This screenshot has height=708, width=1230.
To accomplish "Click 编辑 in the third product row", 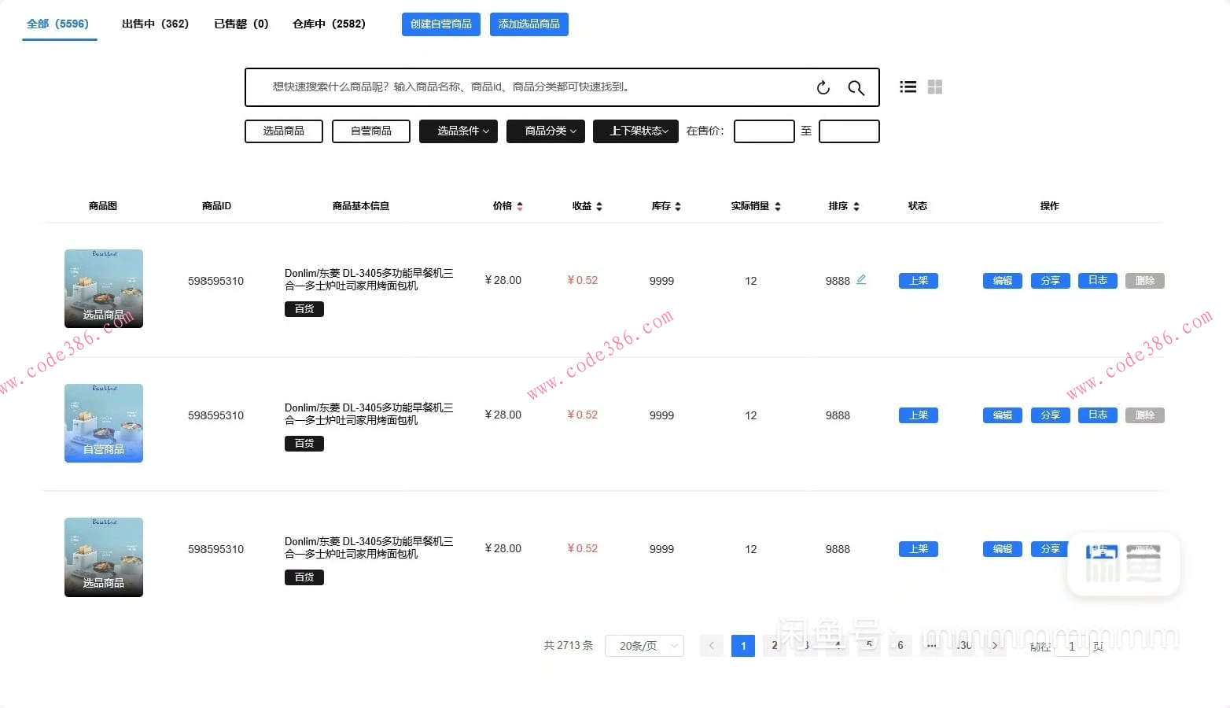I will pos(1003,549).
